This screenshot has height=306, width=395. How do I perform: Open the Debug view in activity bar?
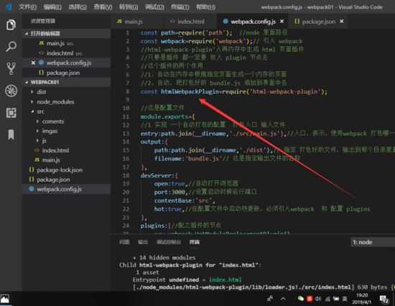11,91
